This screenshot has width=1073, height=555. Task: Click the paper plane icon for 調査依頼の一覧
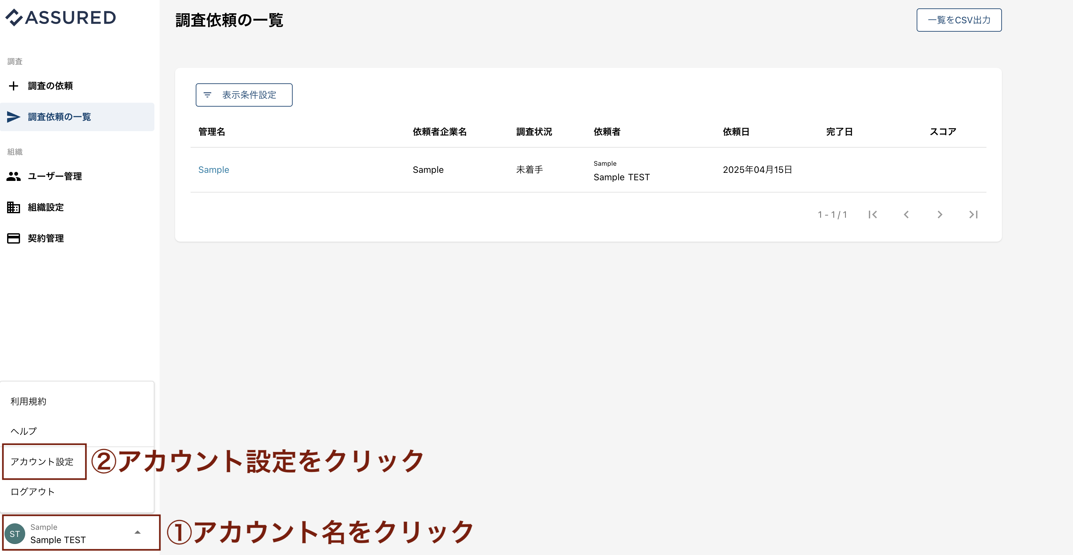coord(13,117)
